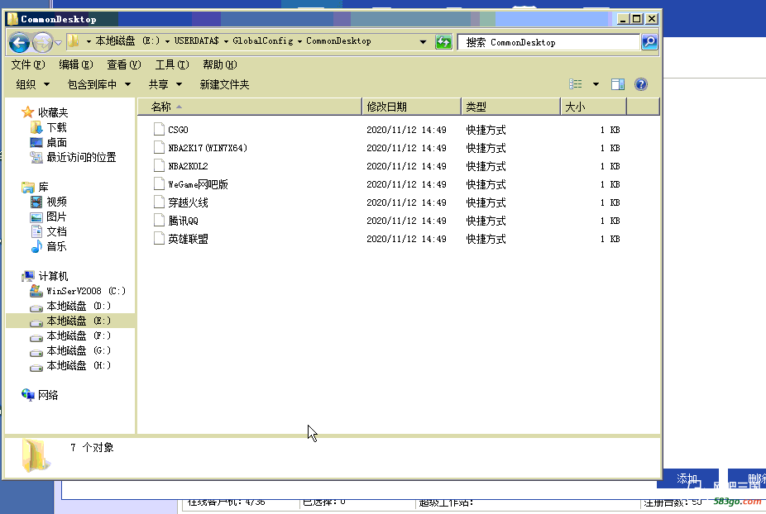
Task: Focus the 搜索 CommonDesktop search field
Action: 548,42
